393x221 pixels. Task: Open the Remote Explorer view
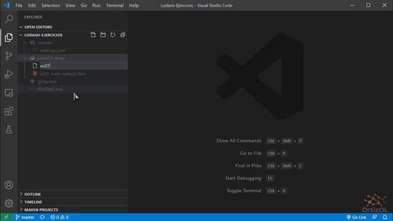pos(9,93)
